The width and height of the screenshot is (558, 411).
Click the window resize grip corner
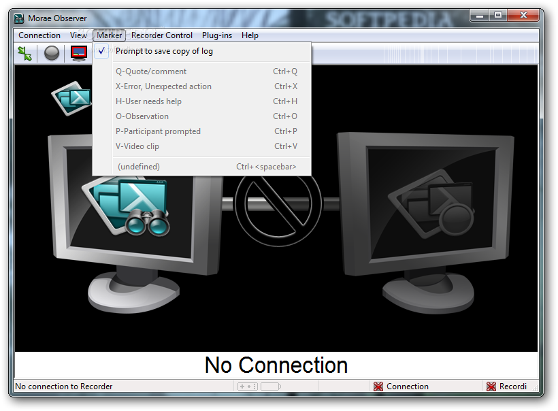[x=535, y=389]
